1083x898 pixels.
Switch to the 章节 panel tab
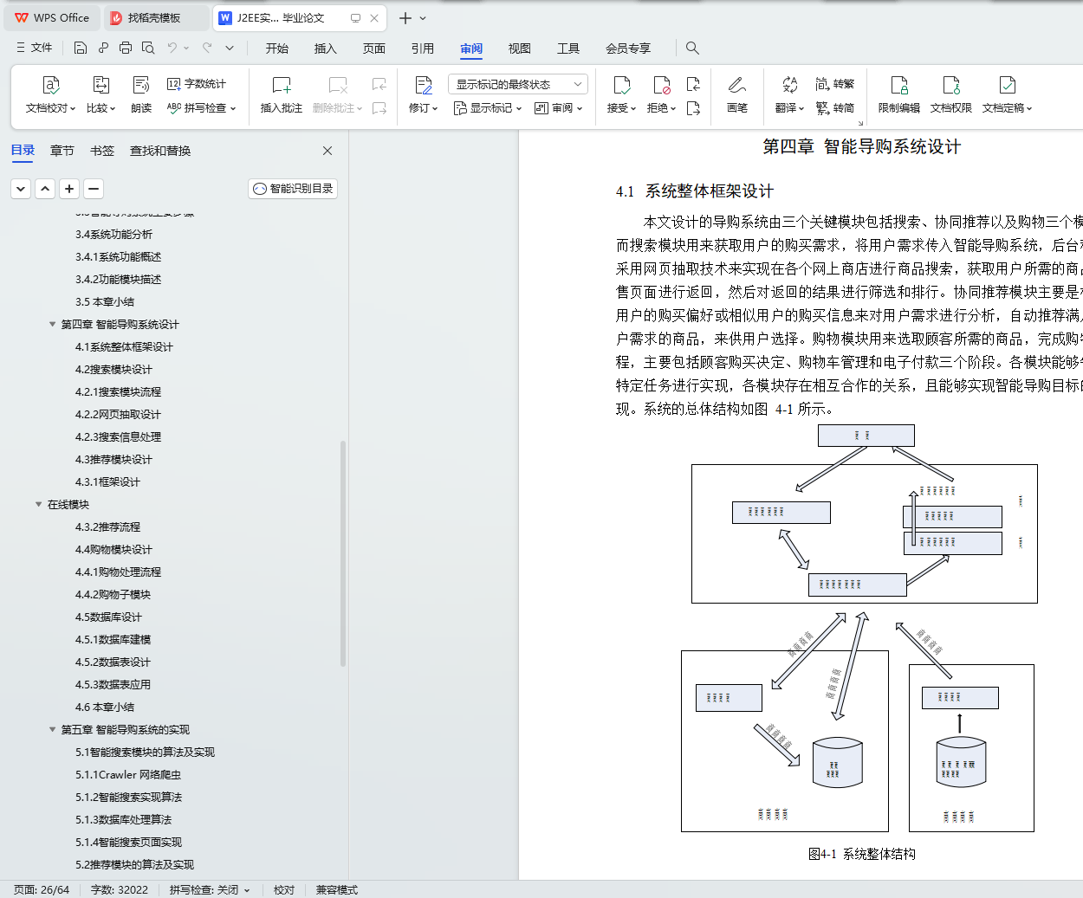click(x=62, y=151)
